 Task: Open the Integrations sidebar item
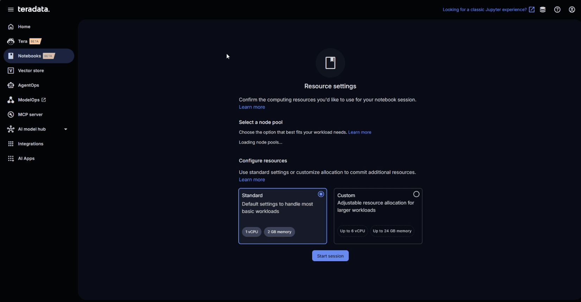[39, 144]
